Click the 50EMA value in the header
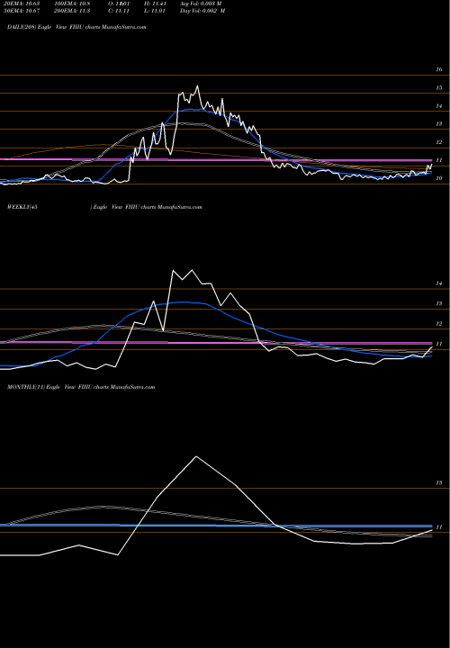 point(20,11)
